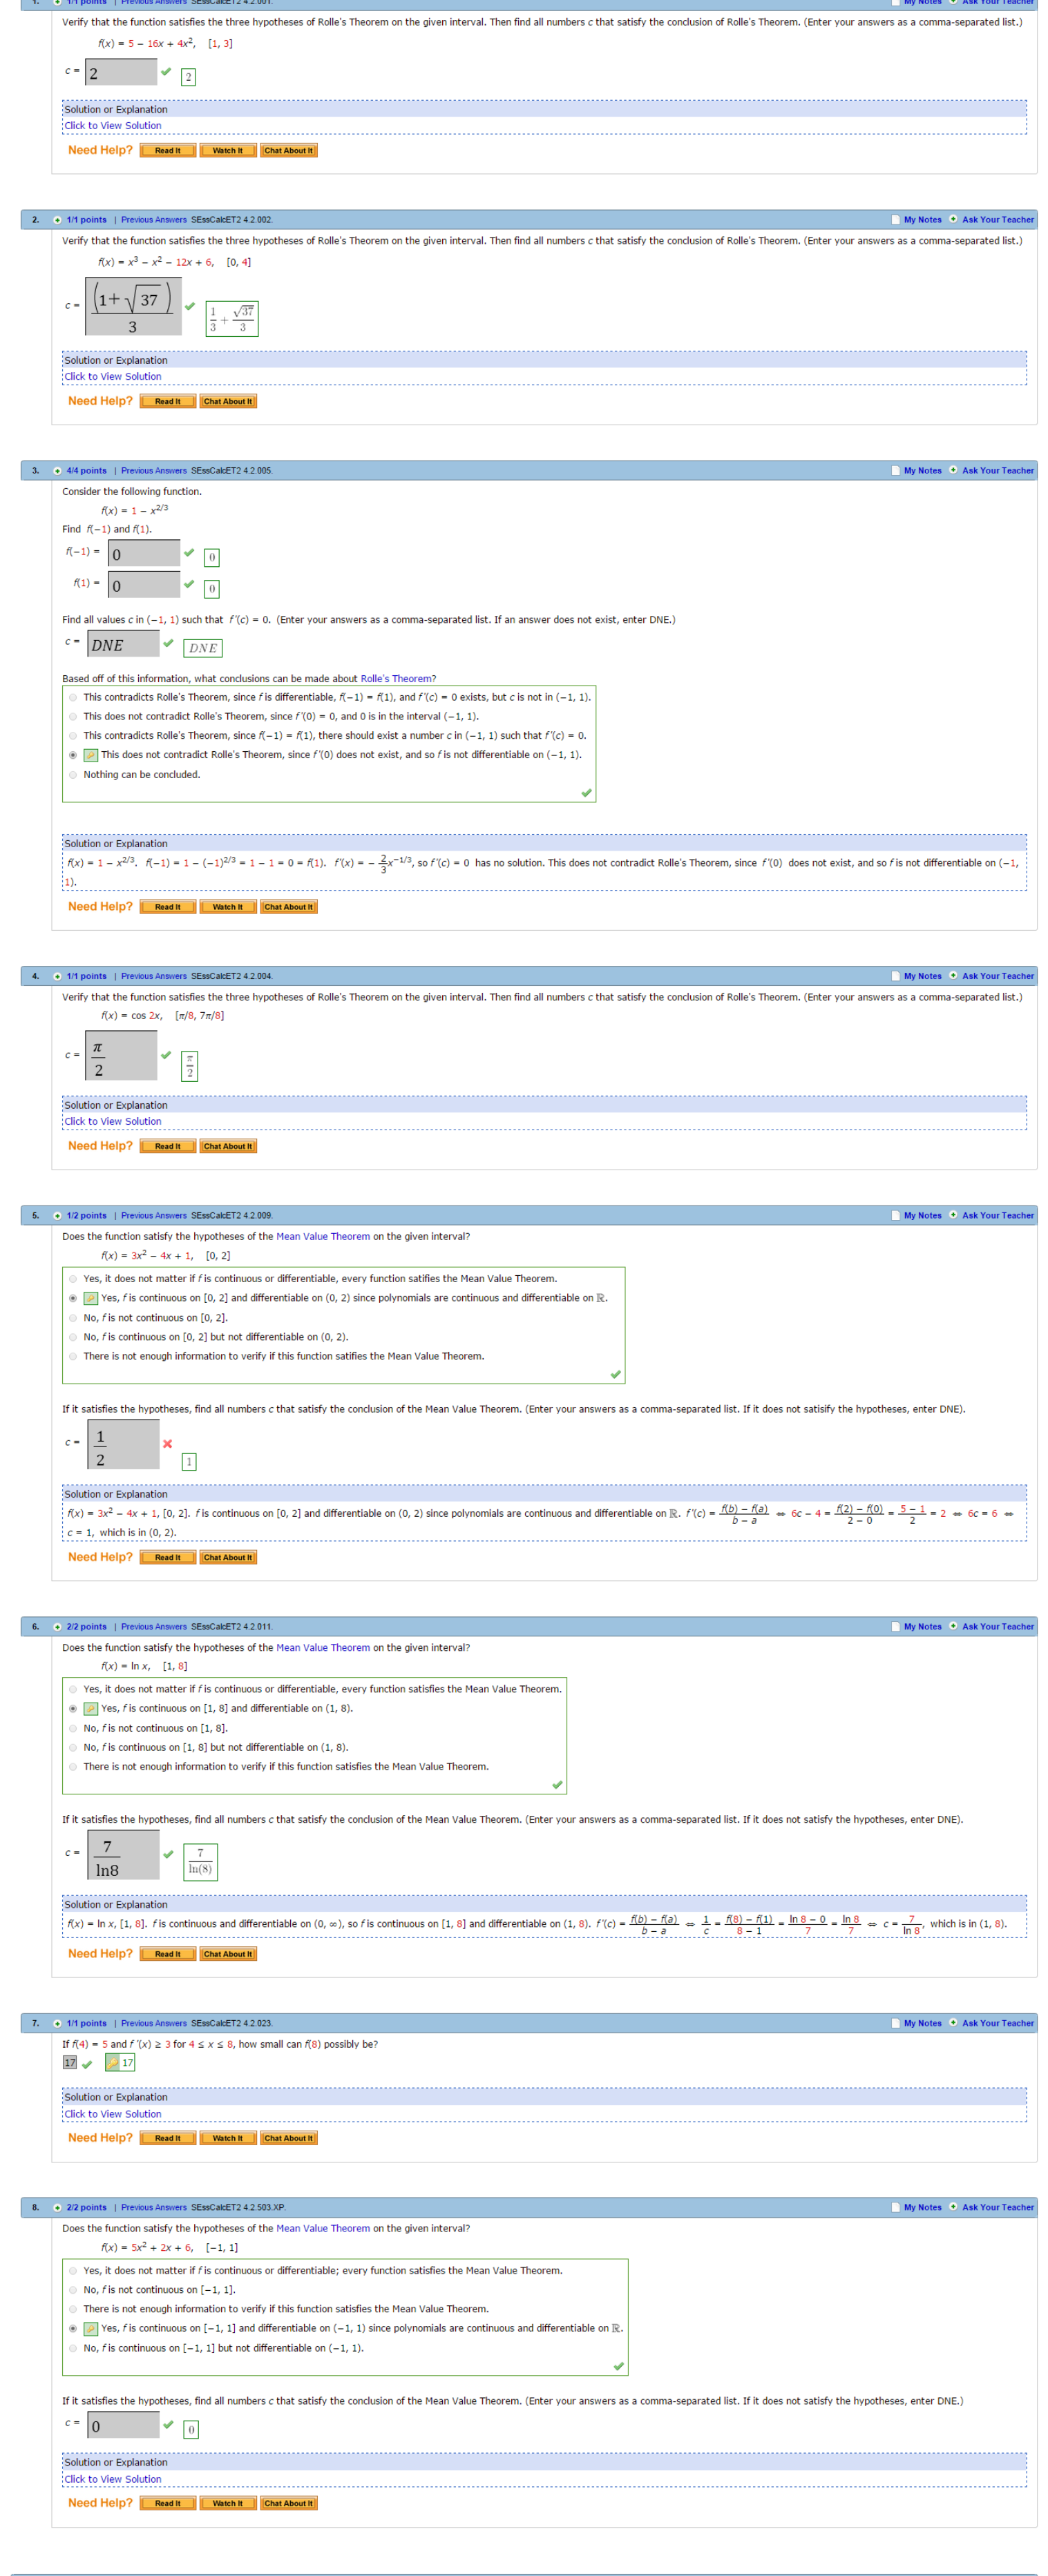Expand points details icon for question 2
Image resolution: width=1048 pixels, height=2576 pixels.
57,220
